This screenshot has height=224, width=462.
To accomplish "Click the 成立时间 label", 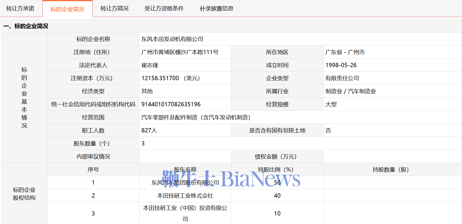I will point(277,65).
